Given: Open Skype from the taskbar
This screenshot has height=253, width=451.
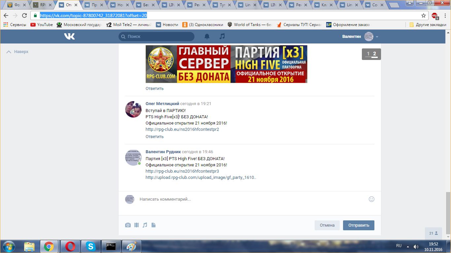Looking at the screenshot, I should (x=90, y=246).
